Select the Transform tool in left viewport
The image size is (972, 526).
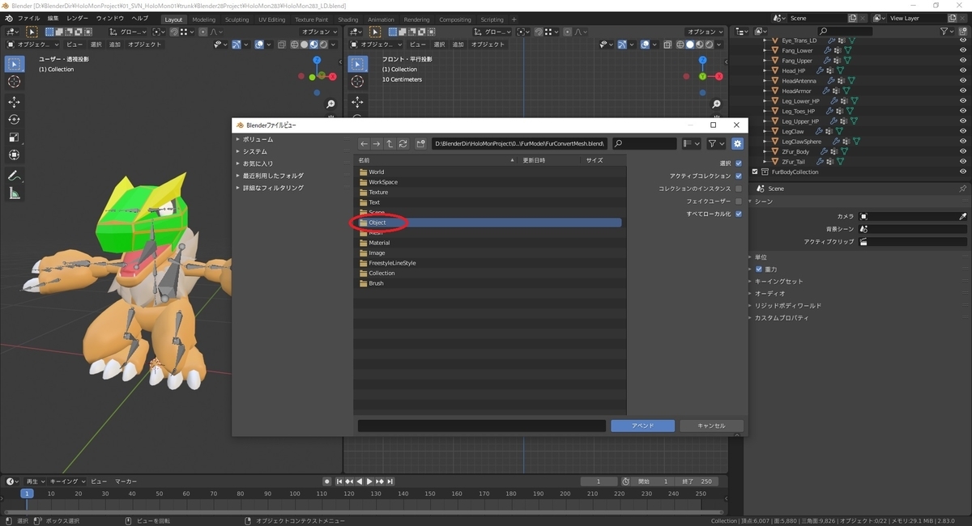click(14, 155)
